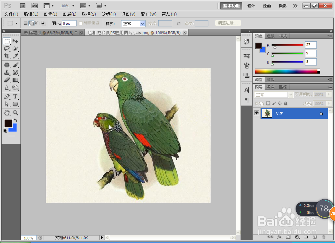Click the 调整边缘 refine edge button
The image size is (335, 243).
(228, 23)
